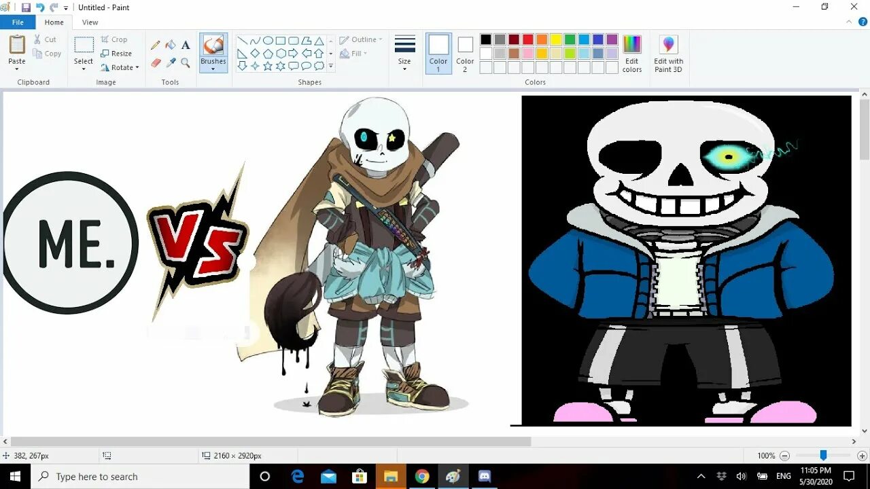Expand the Brushes dropdown arrow
The height and width of the screenshot is (489, 870).
(x=213, y=69)
